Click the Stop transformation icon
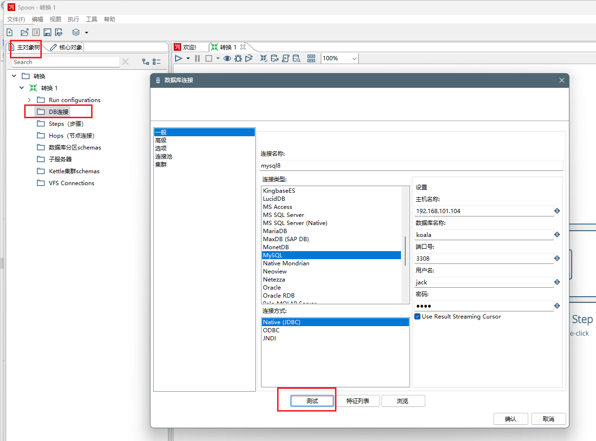The image size is (596, 441). click(x=209, y=58)
